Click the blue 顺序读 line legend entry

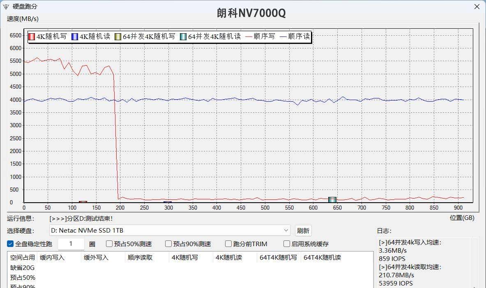(295, 37)
